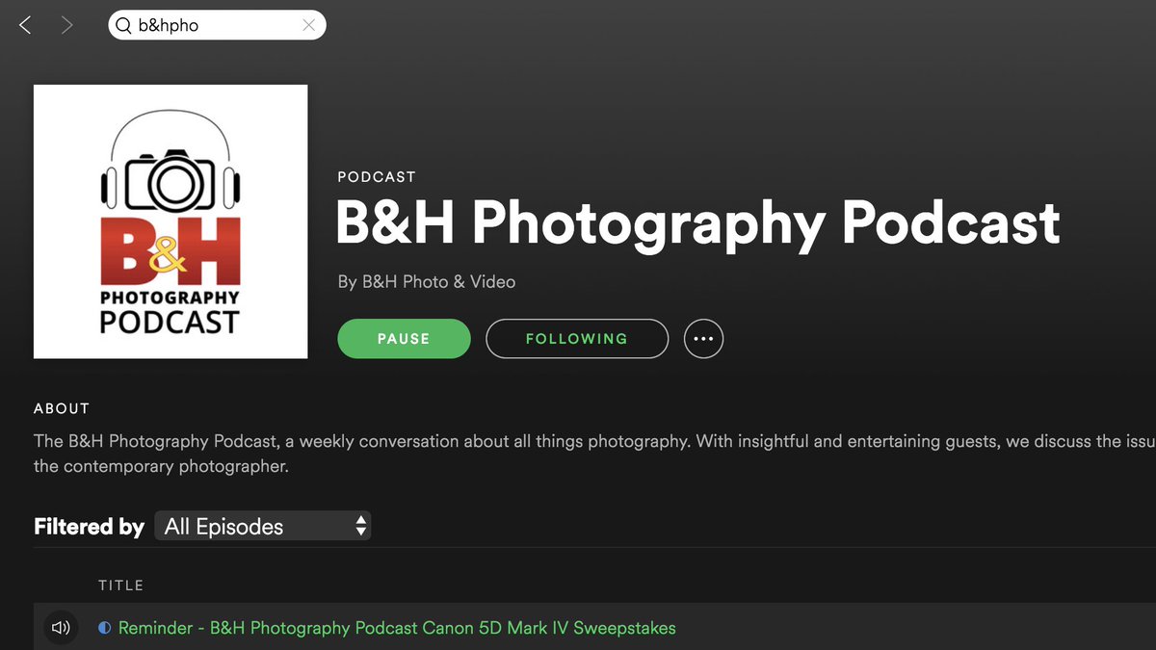The width and height of the screenshot is (1156, 650).
Task: Click the 'Filtered by' label
Action: (x=89, y=527)
